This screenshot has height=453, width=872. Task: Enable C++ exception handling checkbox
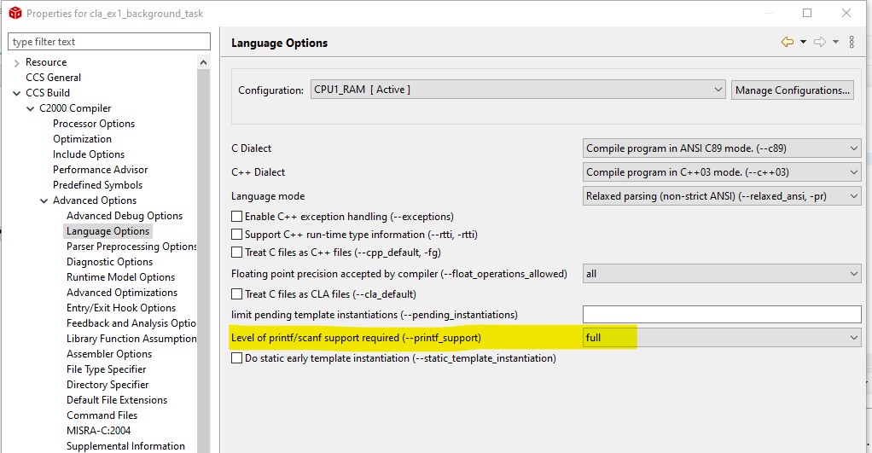tap(237, 217)
